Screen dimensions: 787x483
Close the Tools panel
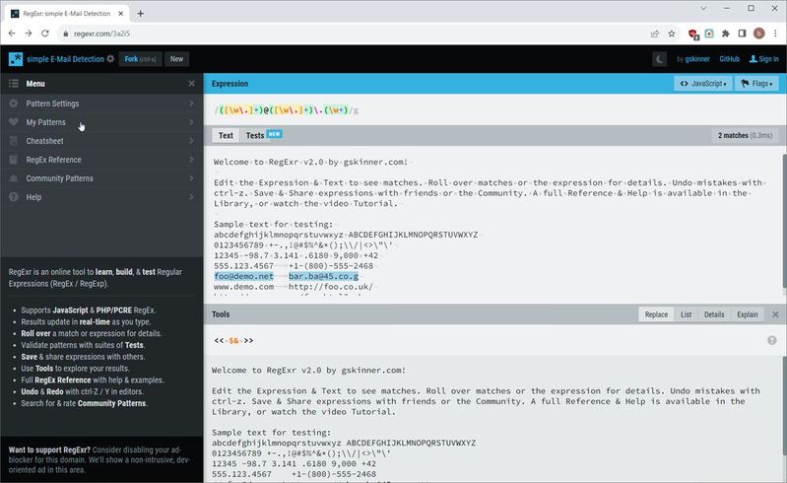[775, 314]
